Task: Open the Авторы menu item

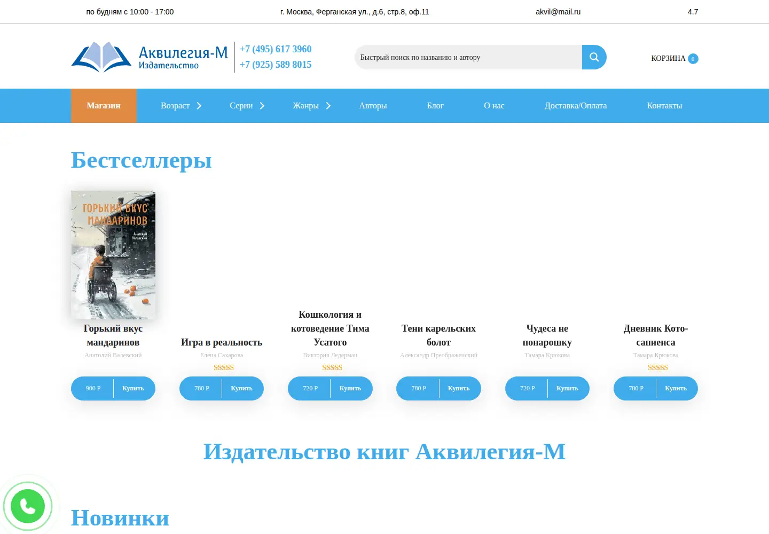Action: tap(373, 106)
